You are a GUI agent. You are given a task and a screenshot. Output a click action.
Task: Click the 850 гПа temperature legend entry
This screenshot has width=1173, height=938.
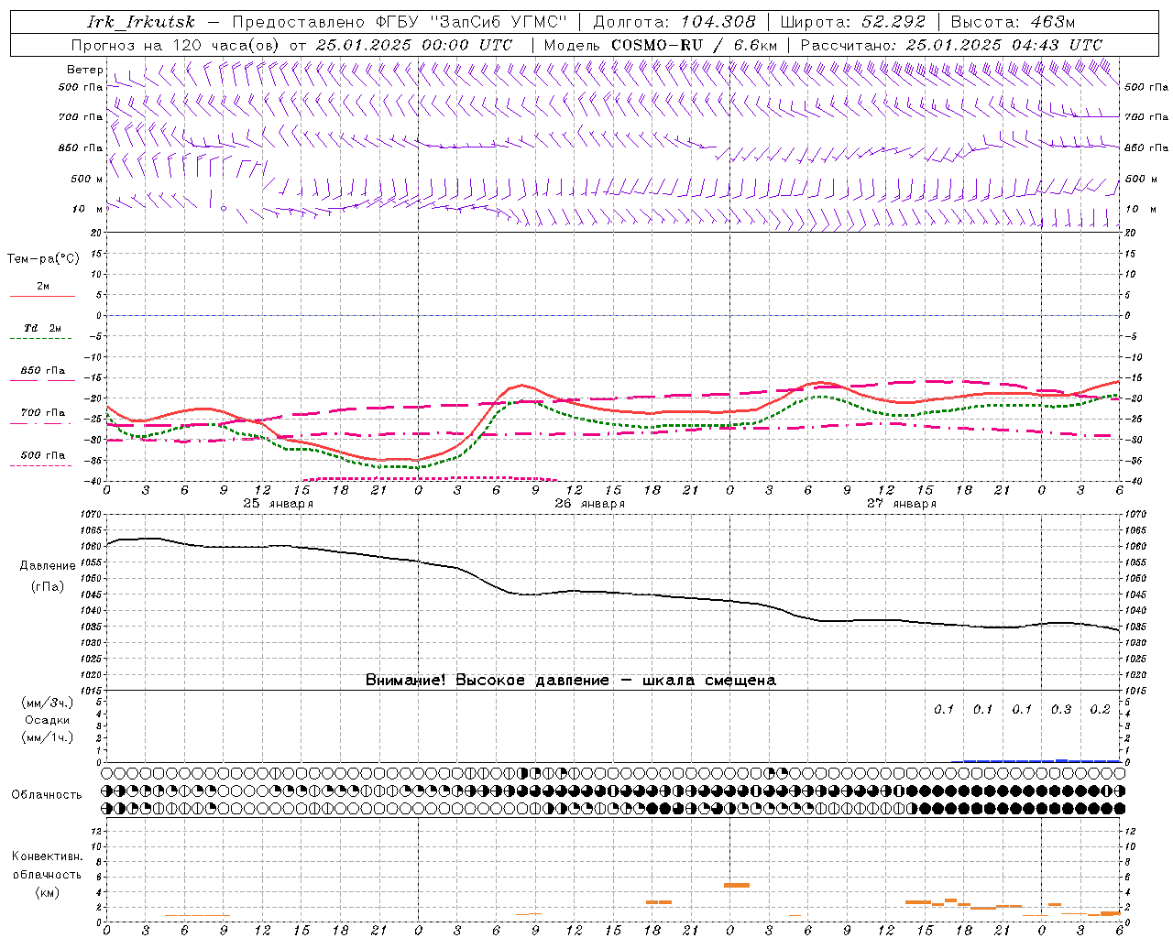(x=42, y=371)
